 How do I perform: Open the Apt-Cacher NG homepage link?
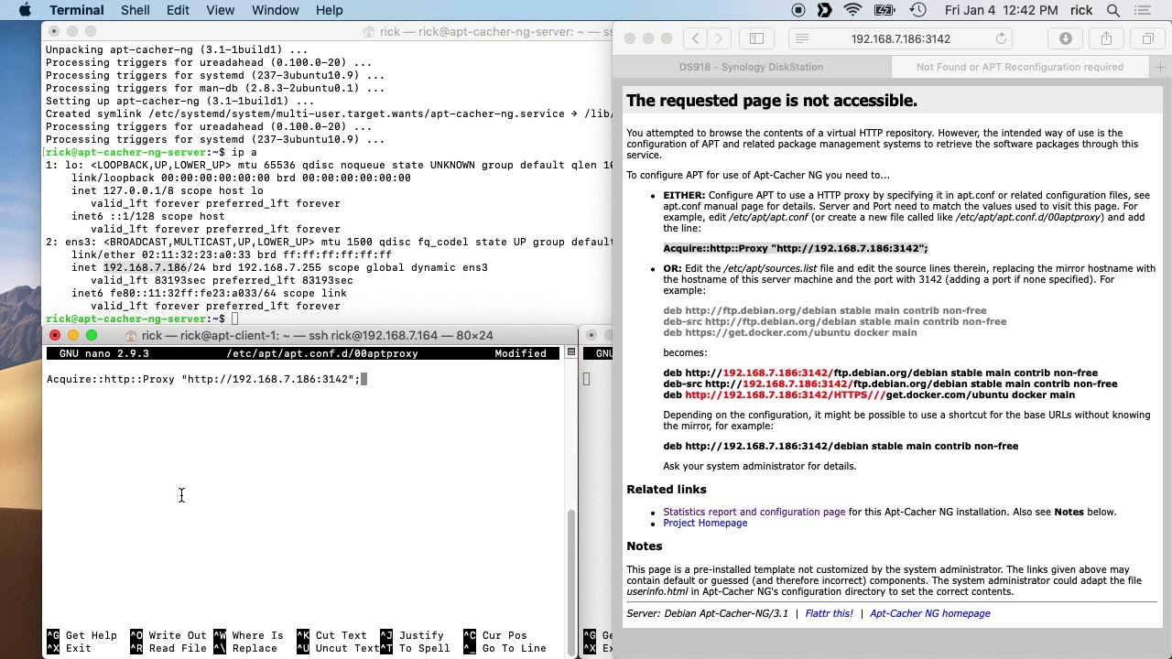click(929, 613)
